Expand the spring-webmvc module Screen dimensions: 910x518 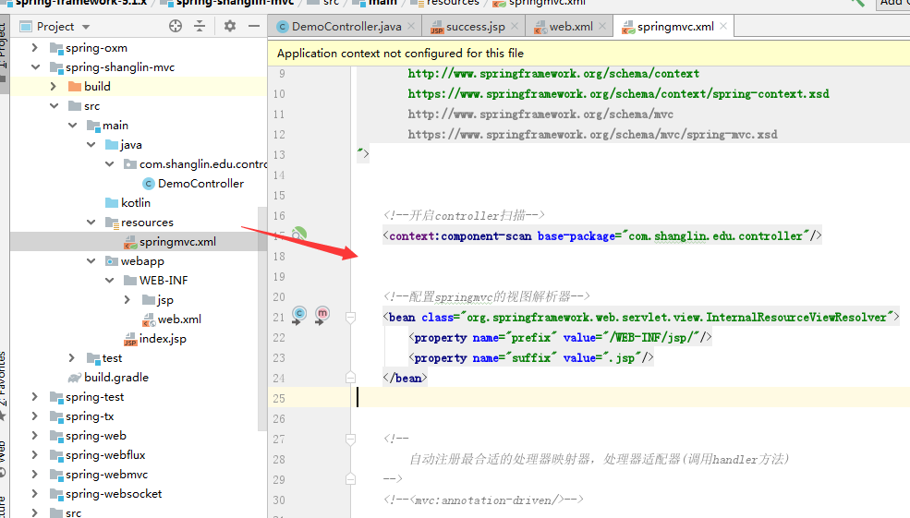tap(35, 475)
